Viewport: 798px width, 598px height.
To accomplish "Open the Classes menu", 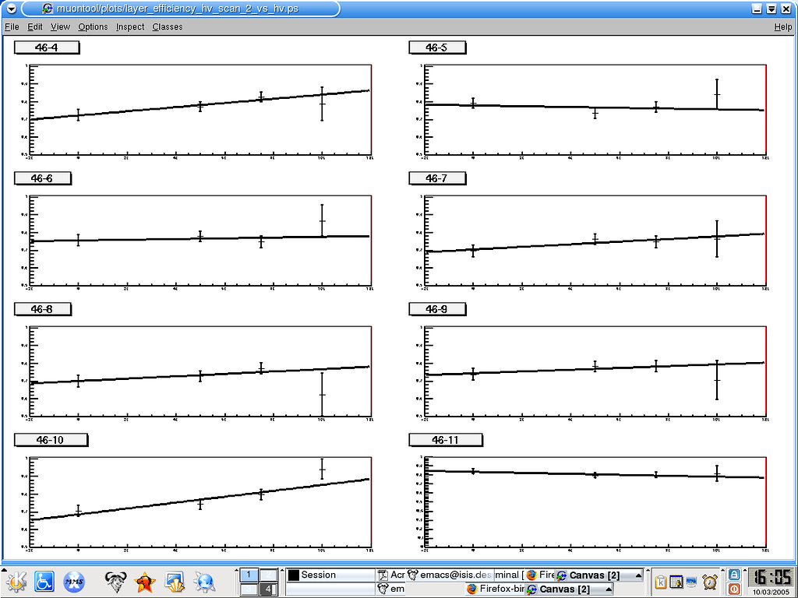I will click(167, 26).
